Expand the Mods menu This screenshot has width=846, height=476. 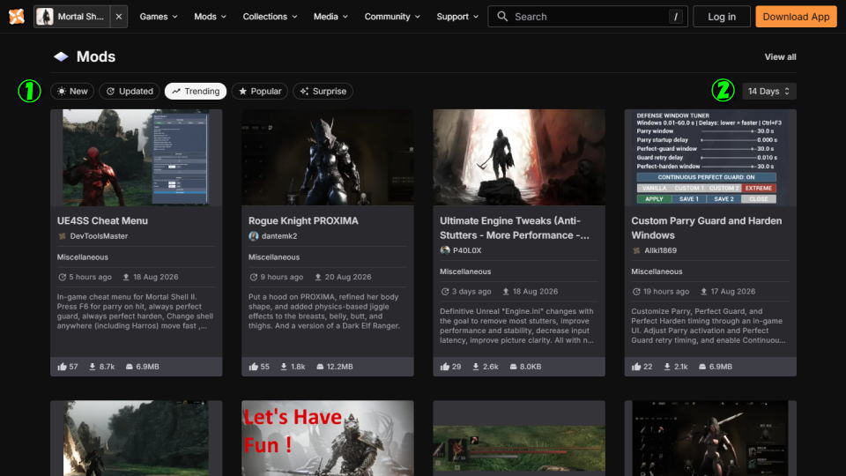(210, 17)
